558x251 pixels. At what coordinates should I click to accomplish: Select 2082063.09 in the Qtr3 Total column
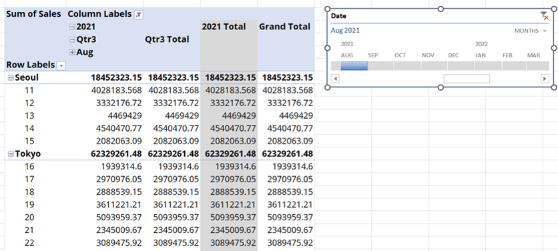pyautogui.click(x=176, y=141)
